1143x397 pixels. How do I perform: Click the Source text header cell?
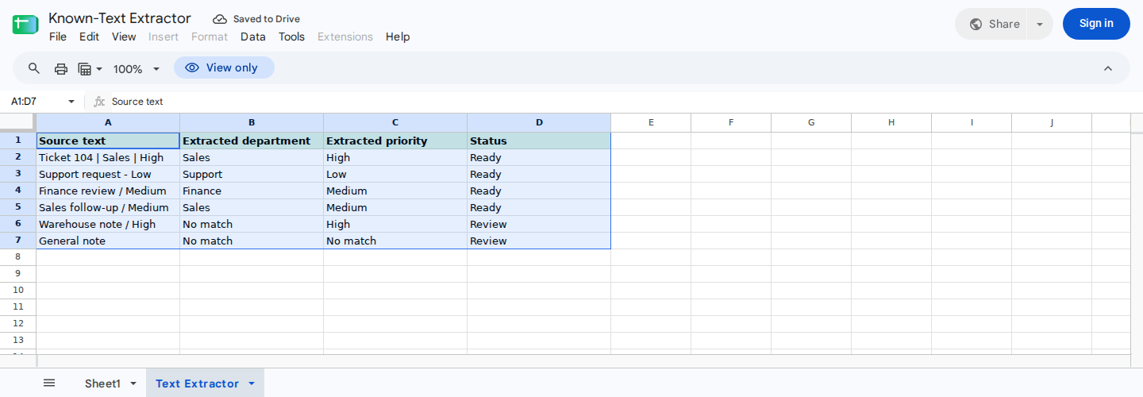click(108, 141)
